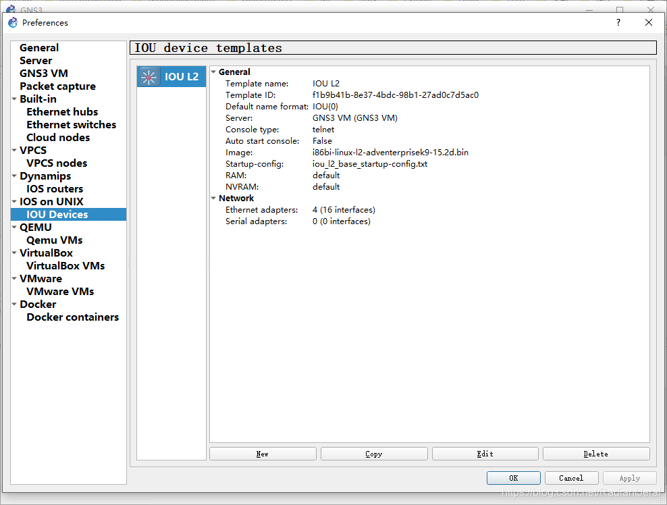Viewport: 667px width, 505px height.
Task: Click the Server value GNS3 VM
Action: click(x=355, y=118)
